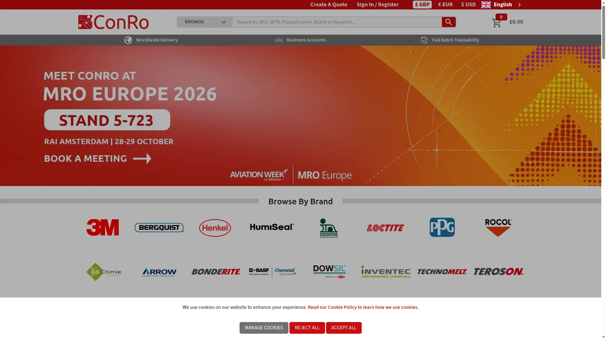Open the Inventec brand logo
This screenshot has height=340, width=606.
(x=385, y=272)
